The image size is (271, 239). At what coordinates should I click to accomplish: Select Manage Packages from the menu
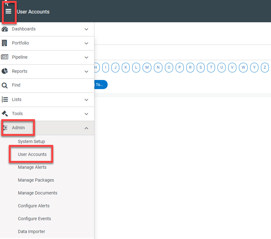tap(36, 180)
